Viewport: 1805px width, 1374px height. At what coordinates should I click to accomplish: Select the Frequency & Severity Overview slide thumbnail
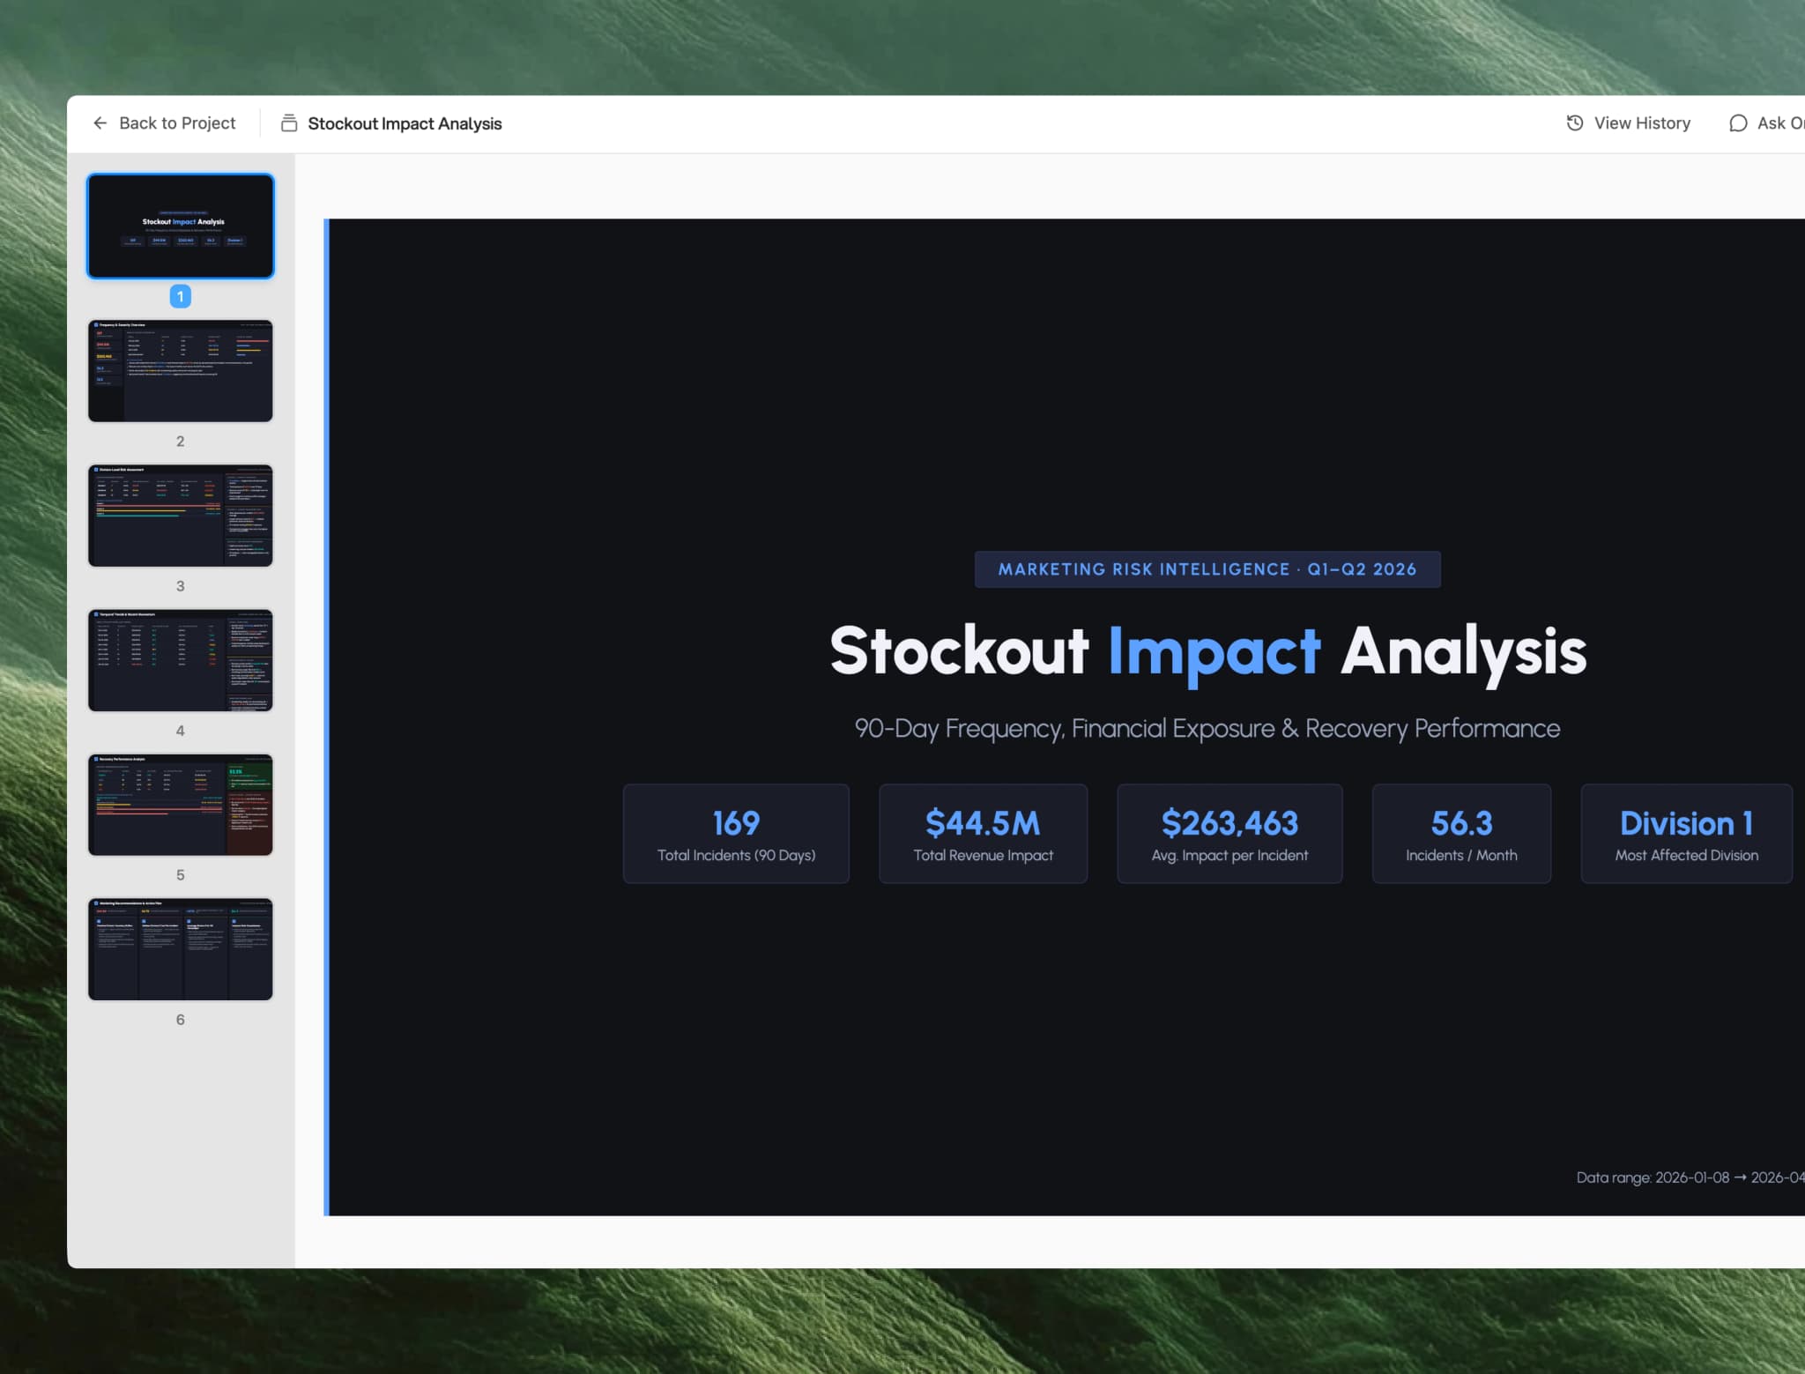(x=180, y=371)
